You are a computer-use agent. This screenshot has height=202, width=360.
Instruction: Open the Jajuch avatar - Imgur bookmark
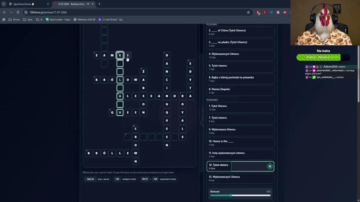coord(58,20)
